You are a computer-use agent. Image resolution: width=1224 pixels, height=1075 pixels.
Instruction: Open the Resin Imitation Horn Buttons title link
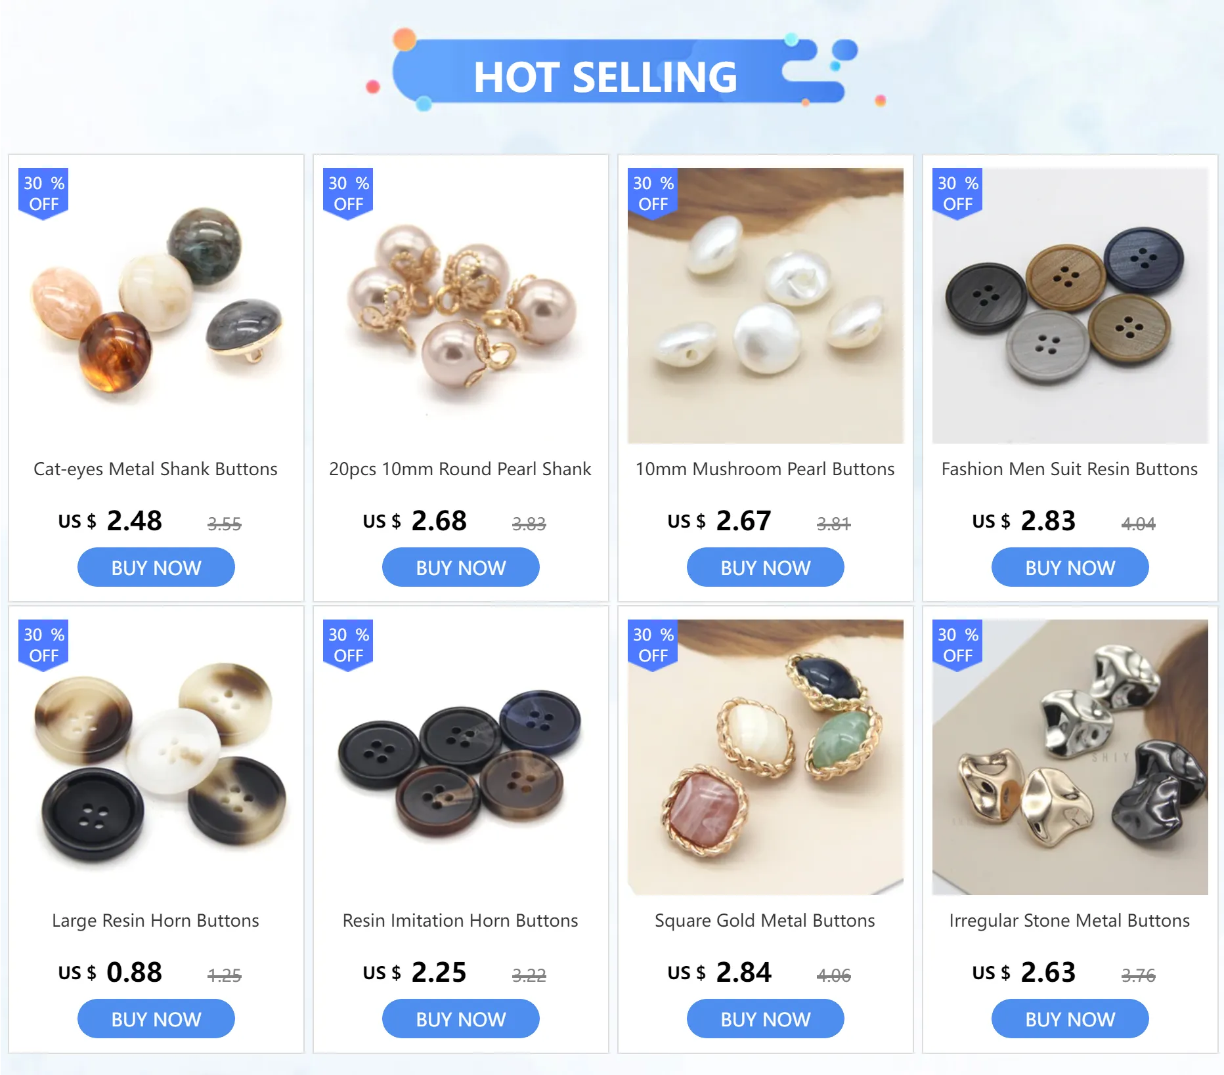click(460, 921)
